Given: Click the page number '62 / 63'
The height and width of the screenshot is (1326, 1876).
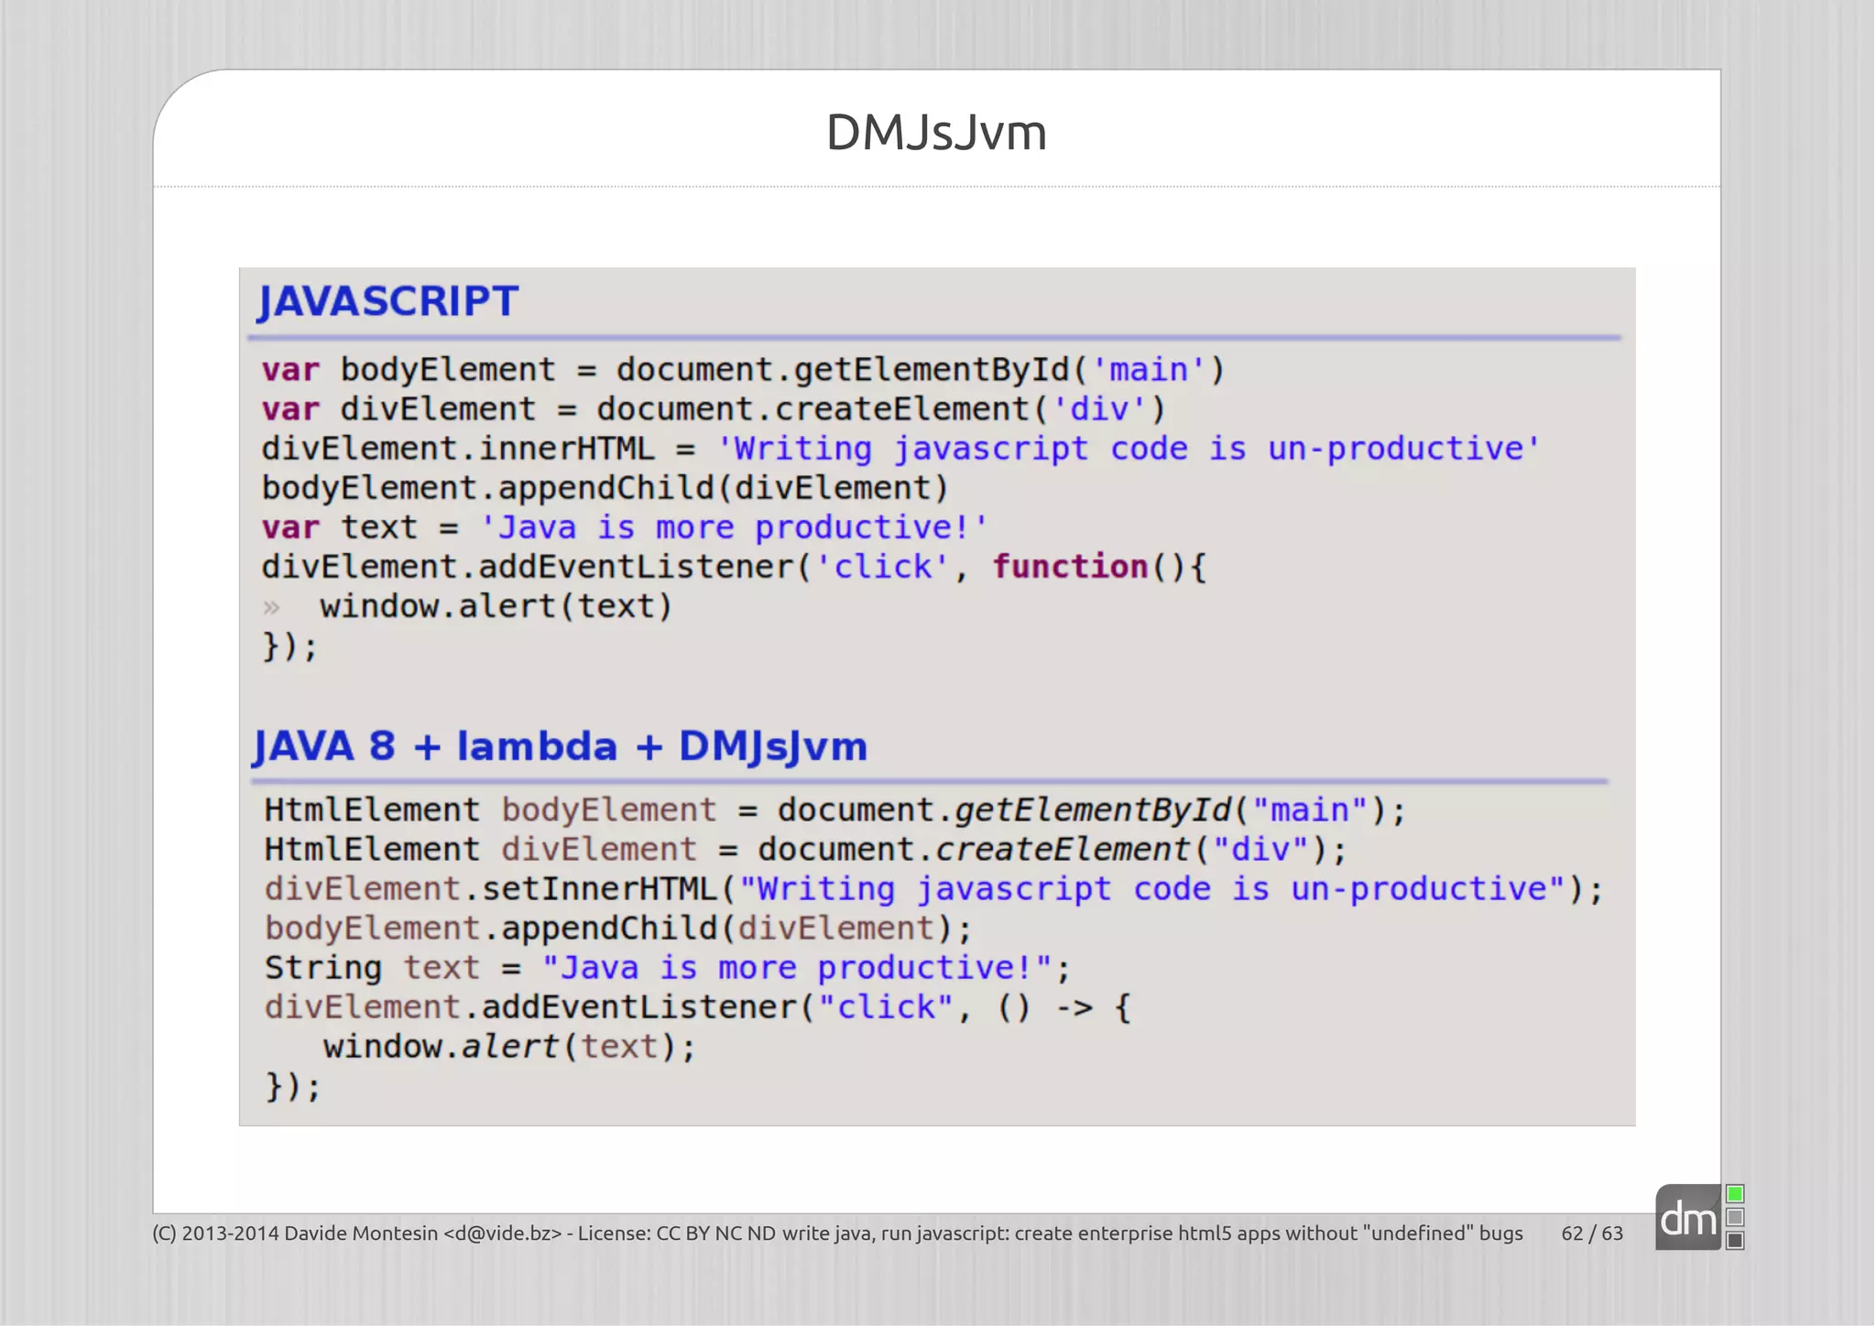Looking at the screenshot, I should pos(1592,1234).
